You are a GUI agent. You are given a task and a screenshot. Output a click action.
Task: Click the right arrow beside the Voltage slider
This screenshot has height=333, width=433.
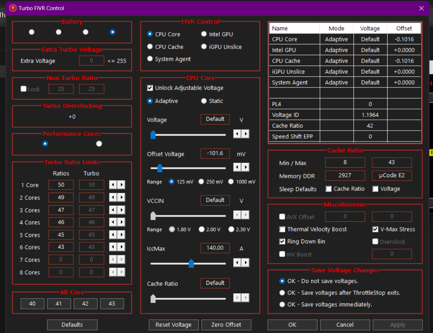(x=245, y=134)
